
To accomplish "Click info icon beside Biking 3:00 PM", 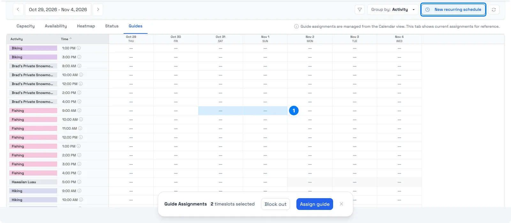I will click(x=79, y=57).
